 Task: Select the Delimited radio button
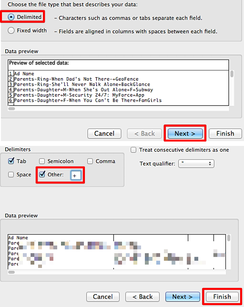[11, 17]
